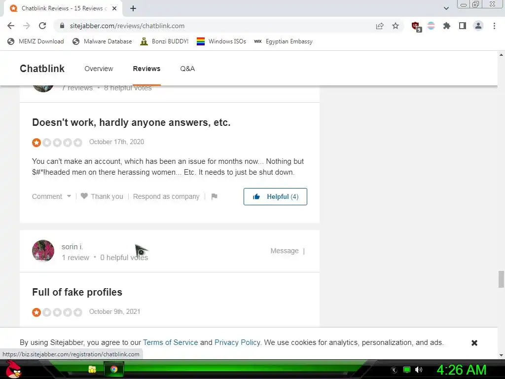This screenshot has height=379, width=505.
Task: Click the scrollbar up arrow
Action: click(x=501, y=55)
